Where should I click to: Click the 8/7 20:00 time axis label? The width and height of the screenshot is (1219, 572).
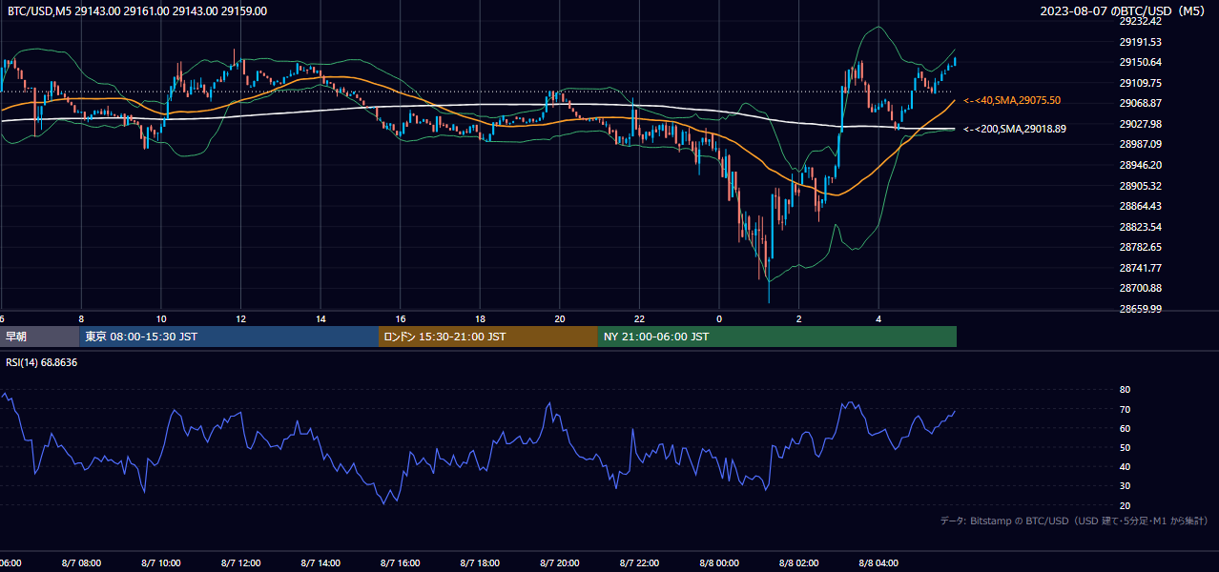click(560, 563)
